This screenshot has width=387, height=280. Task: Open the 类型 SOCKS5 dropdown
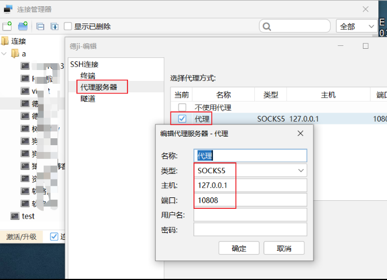pos(301,170)
